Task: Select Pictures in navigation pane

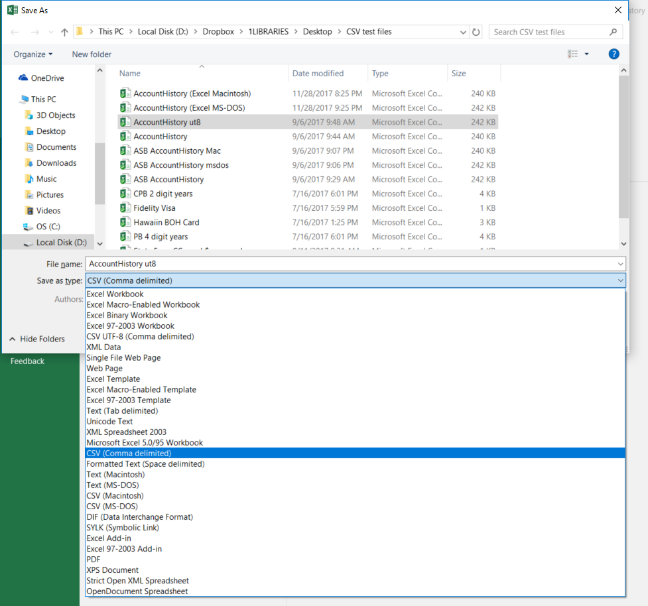Action: pos(50,194)
